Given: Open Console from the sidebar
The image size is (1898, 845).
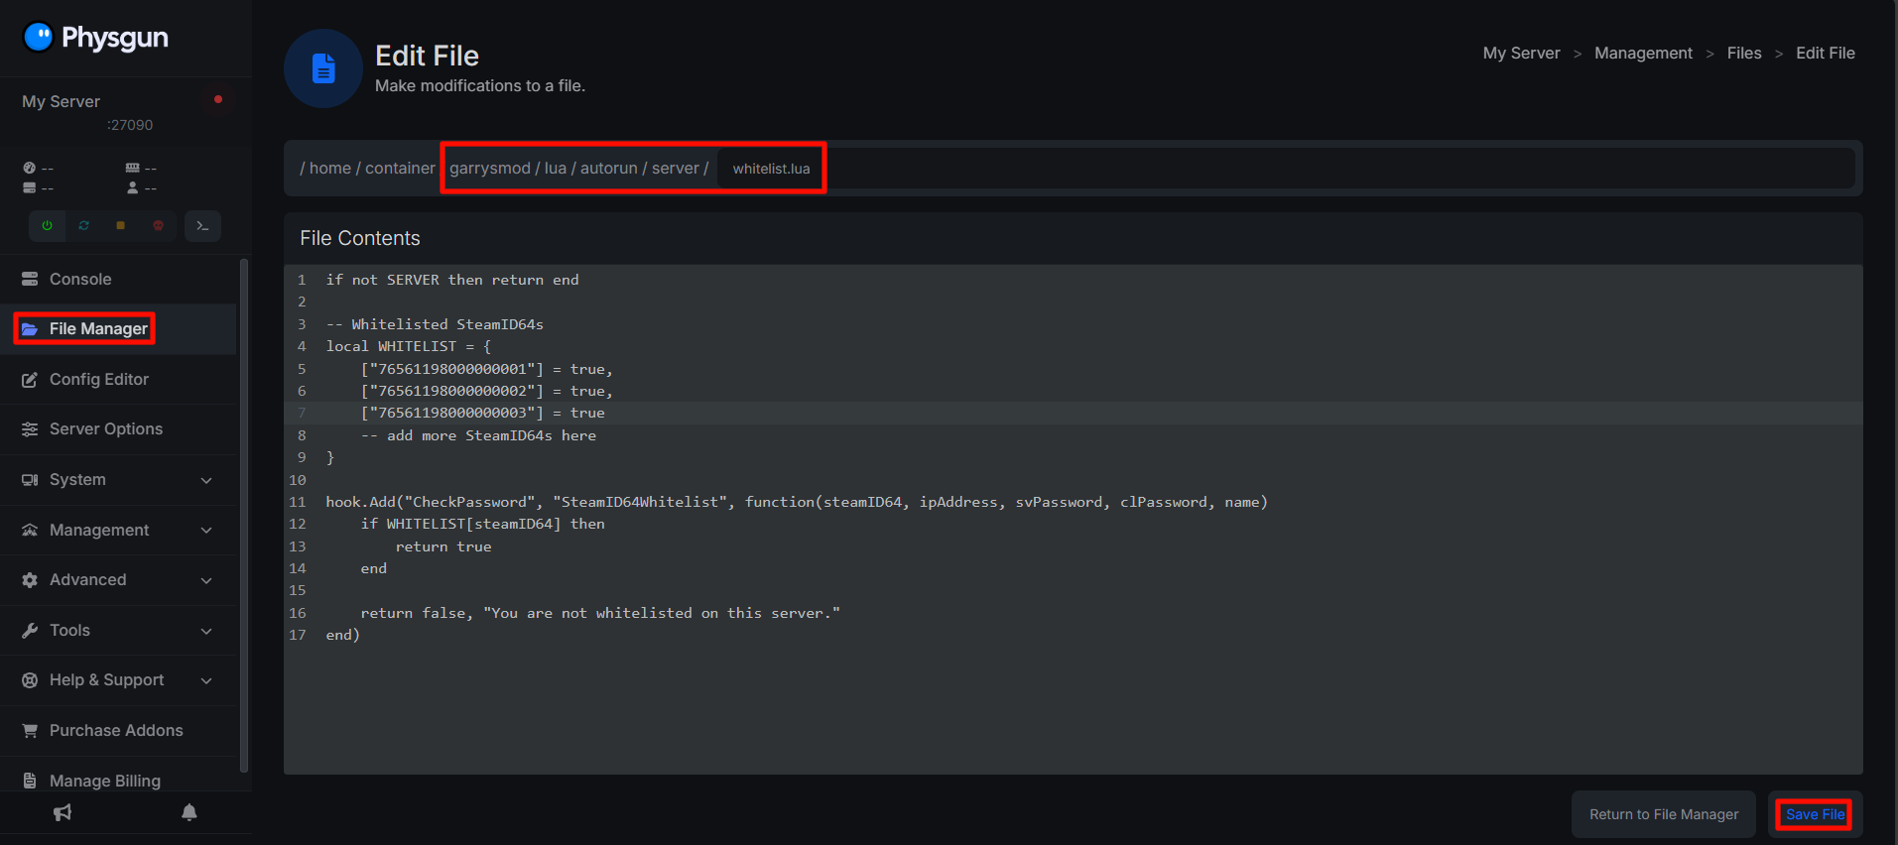Looking at the screenshot, I should (80, 280).
